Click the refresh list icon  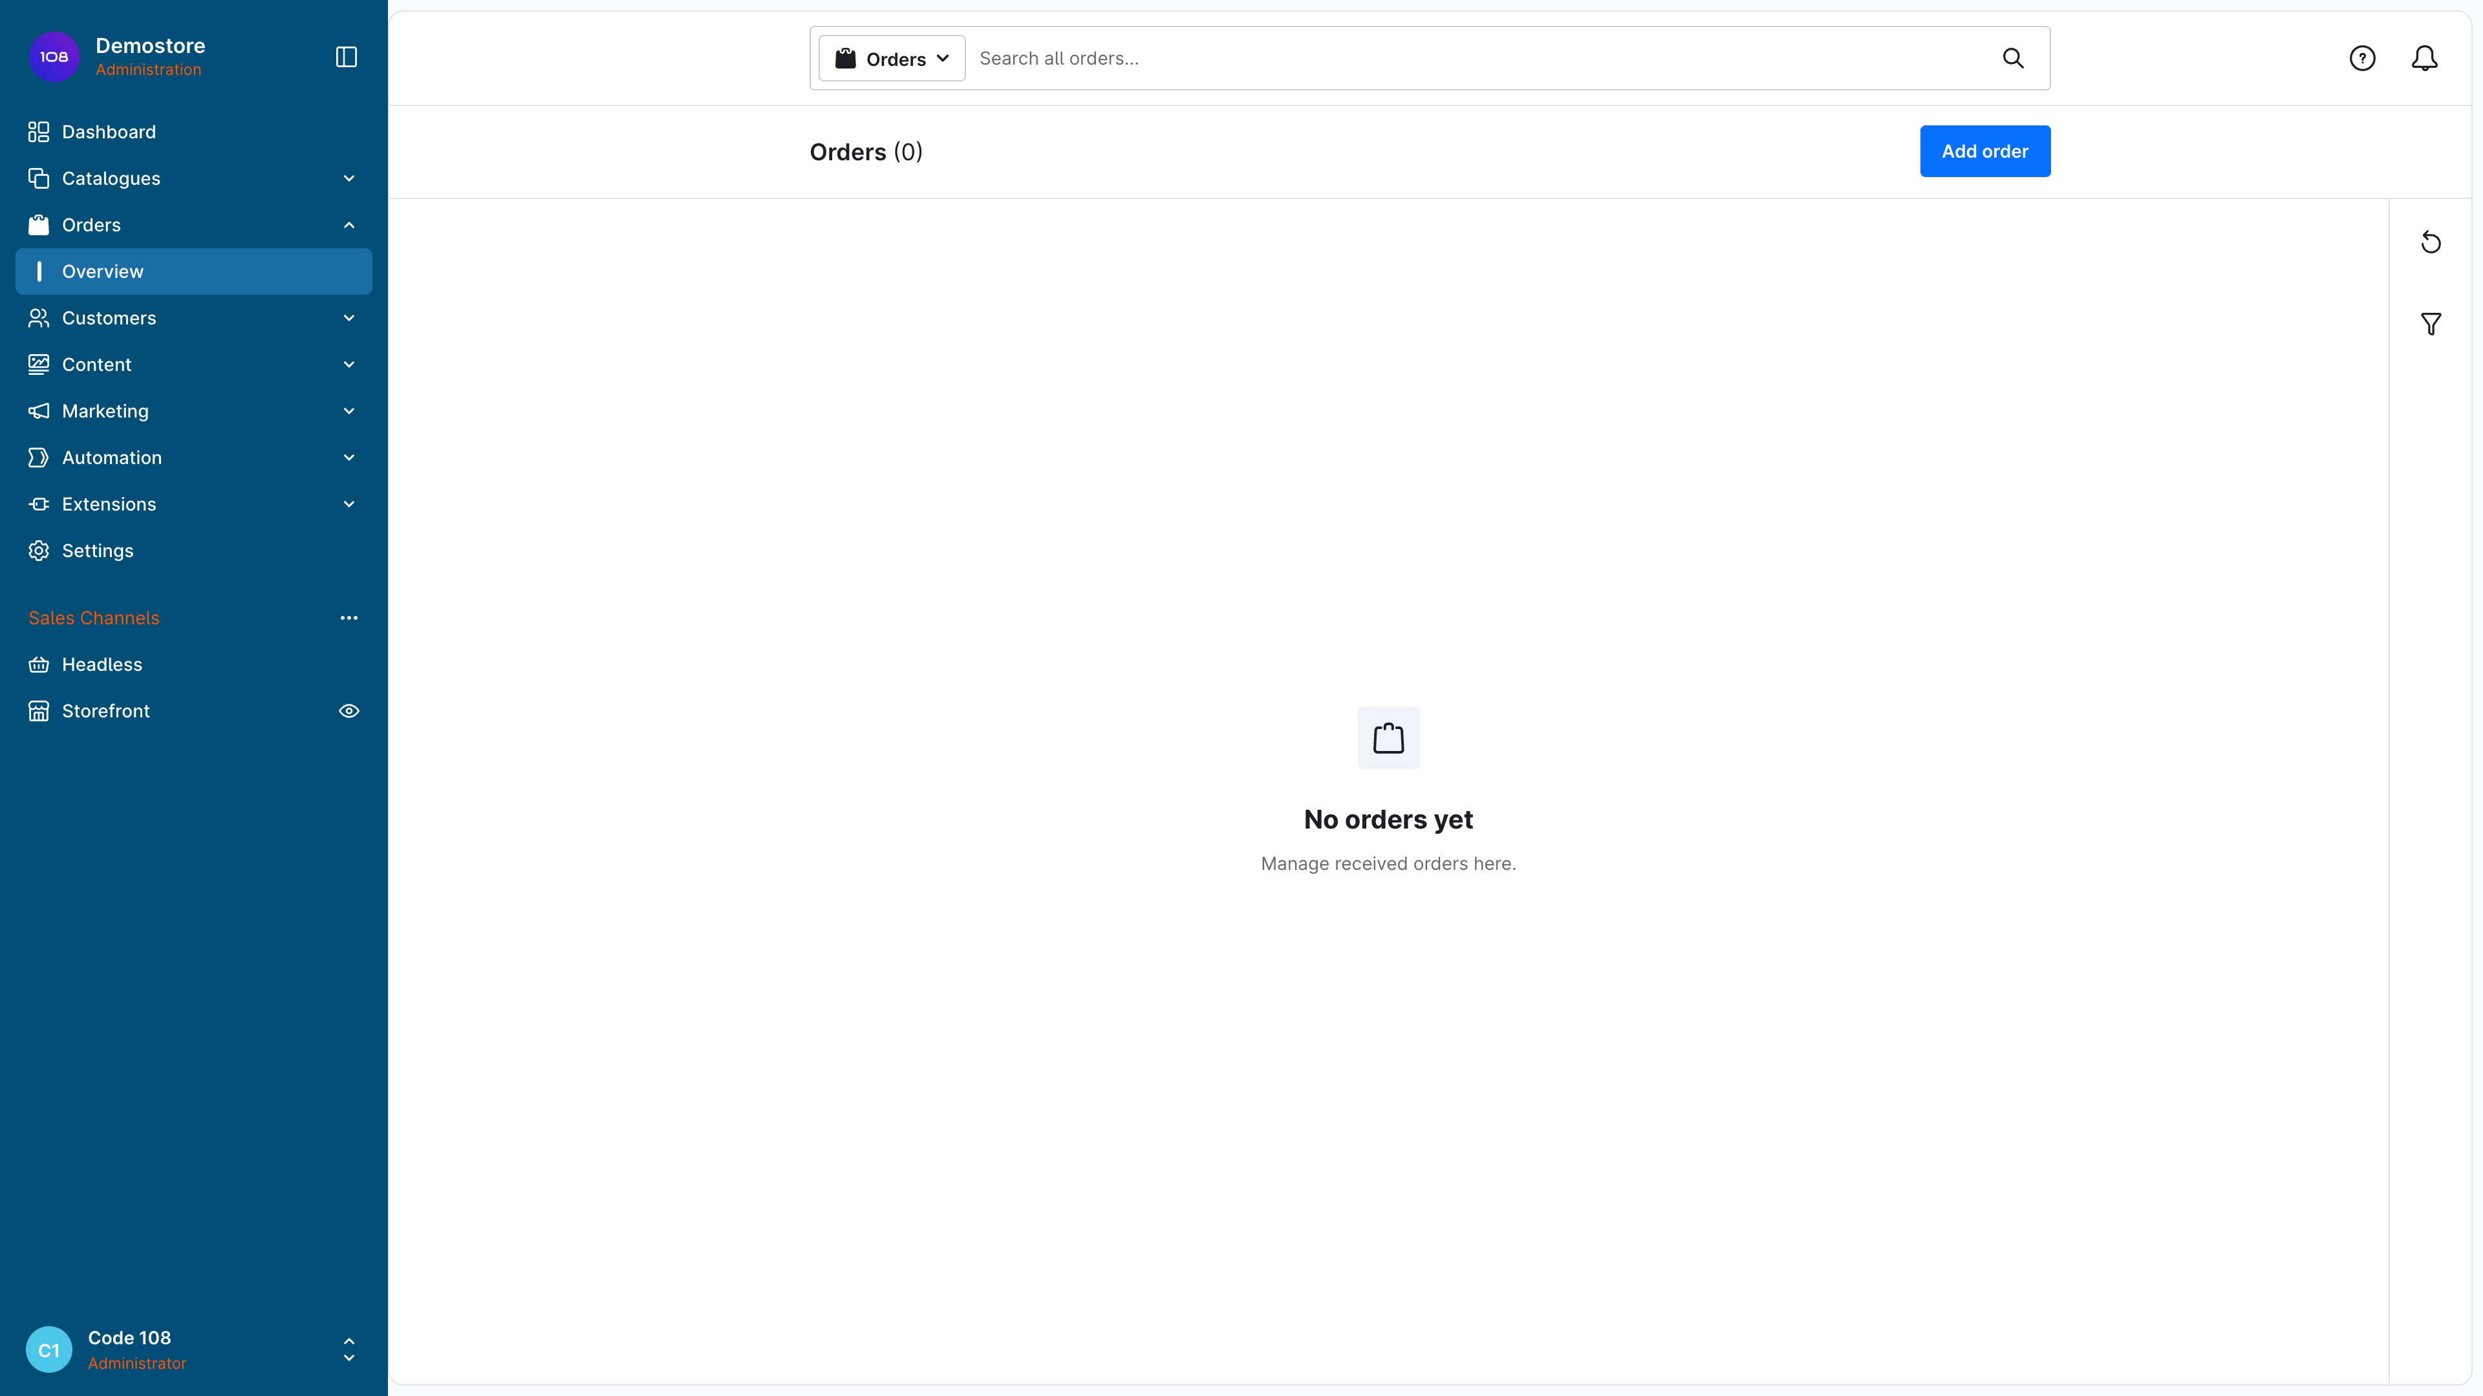[x=2430, y=242]
